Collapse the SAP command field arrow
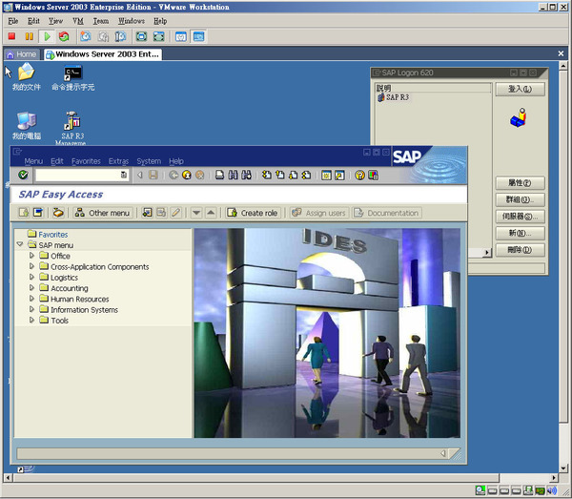 point(140,176)
